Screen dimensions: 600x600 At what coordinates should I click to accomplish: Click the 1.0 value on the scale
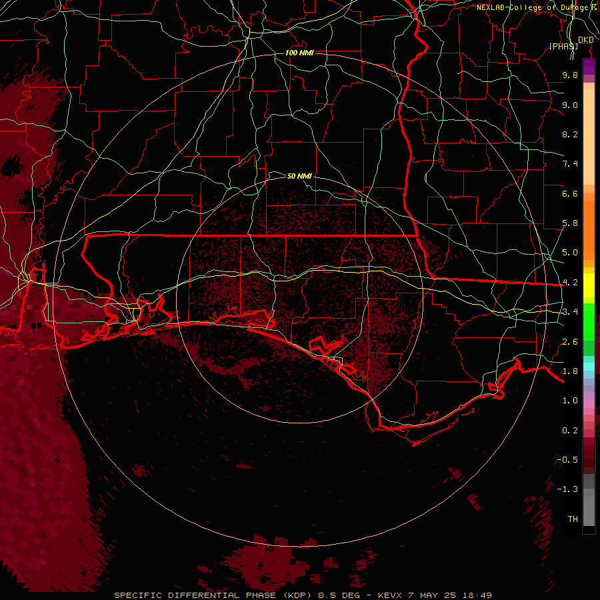point(570,401)
